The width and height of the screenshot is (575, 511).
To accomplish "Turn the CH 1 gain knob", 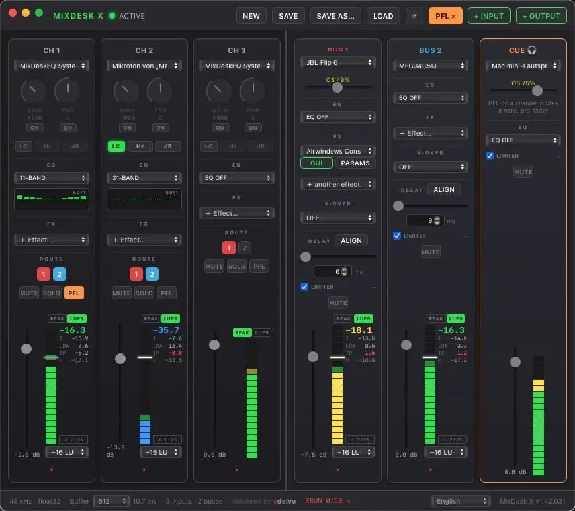I will point(34,91).
